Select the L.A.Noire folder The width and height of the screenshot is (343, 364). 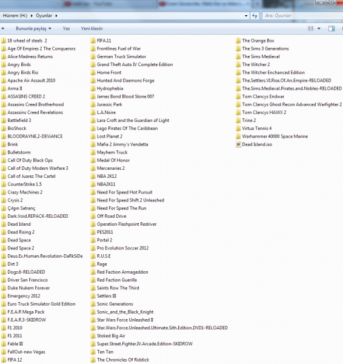coord(103,113)
